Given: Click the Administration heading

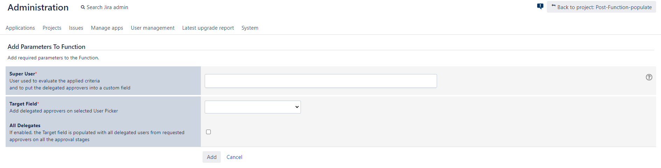Looking at the screenshot, I should [38, 7].
